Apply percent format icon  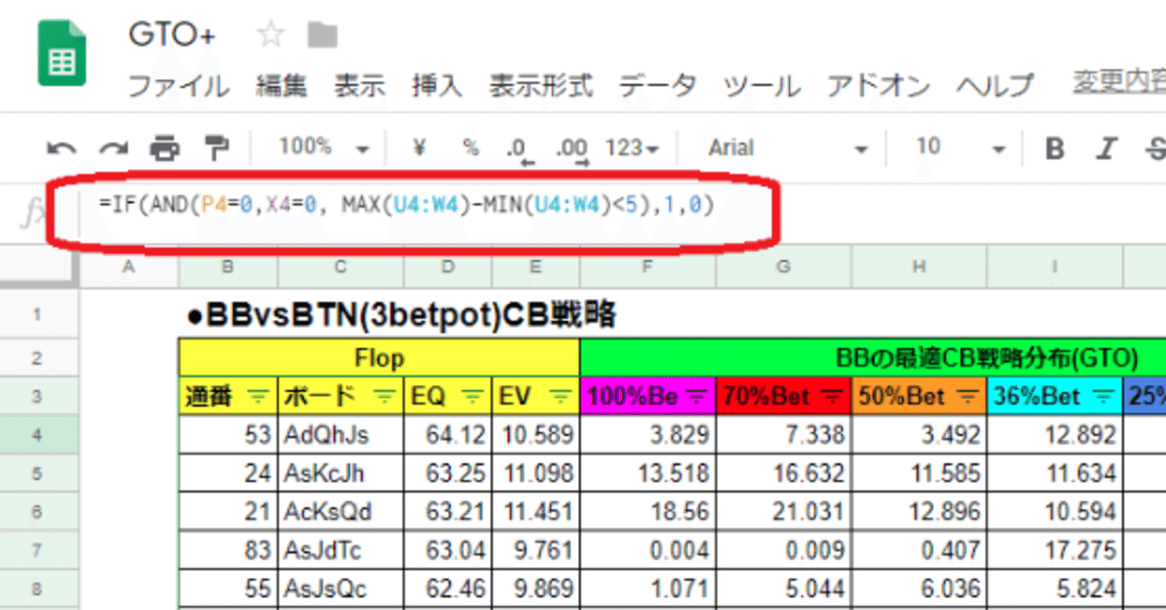pyautogui.click(x=469, y=147)
